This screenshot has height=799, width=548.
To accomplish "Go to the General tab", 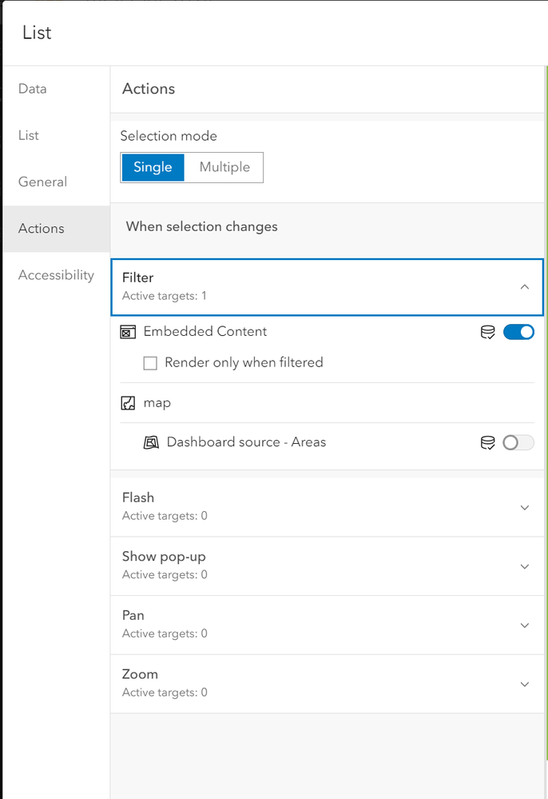I will click(42, 182).
